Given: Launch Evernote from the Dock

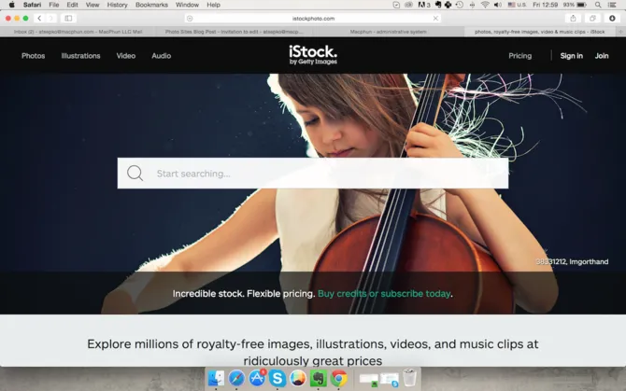Looking at the screenshot, I should click(x=319, y=378).
